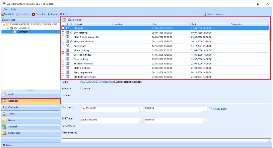The height and width of the screenshot is (148, 273).
Task: Click calendar icon of SMA meeting row
Action: click(x=67, y=33)
